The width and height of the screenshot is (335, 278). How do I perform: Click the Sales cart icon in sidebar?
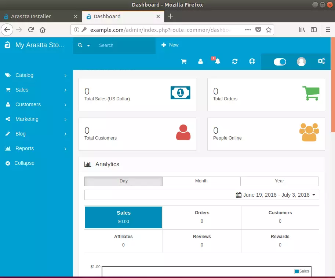(8, 90)
